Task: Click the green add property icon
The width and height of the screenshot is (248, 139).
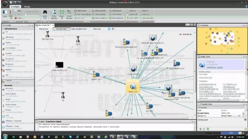Action: 200,129
